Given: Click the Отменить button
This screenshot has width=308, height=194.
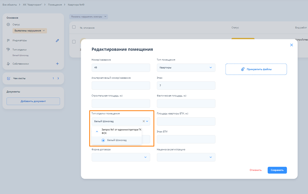Looking at the screenshot, I should tap(255, 170).
